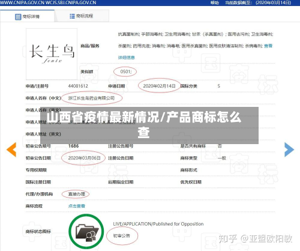Click the 帮助 link in top bar
300x251 pixels.
[x=214, y=2]
